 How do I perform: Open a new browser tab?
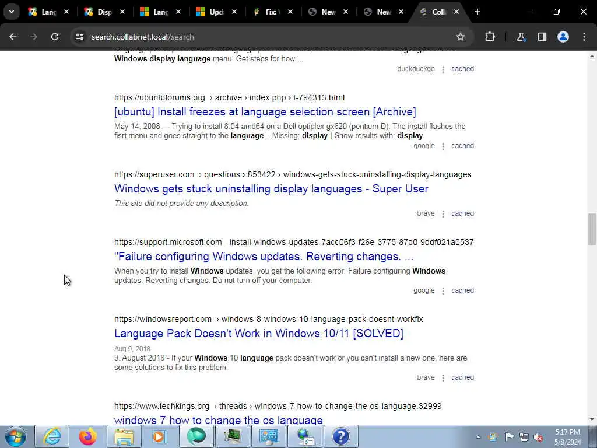[x=477, y=12]
